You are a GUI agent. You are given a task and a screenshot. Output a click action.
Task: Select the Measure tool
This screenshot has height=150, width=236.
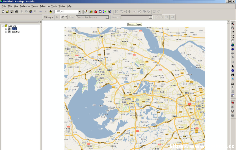233,83
